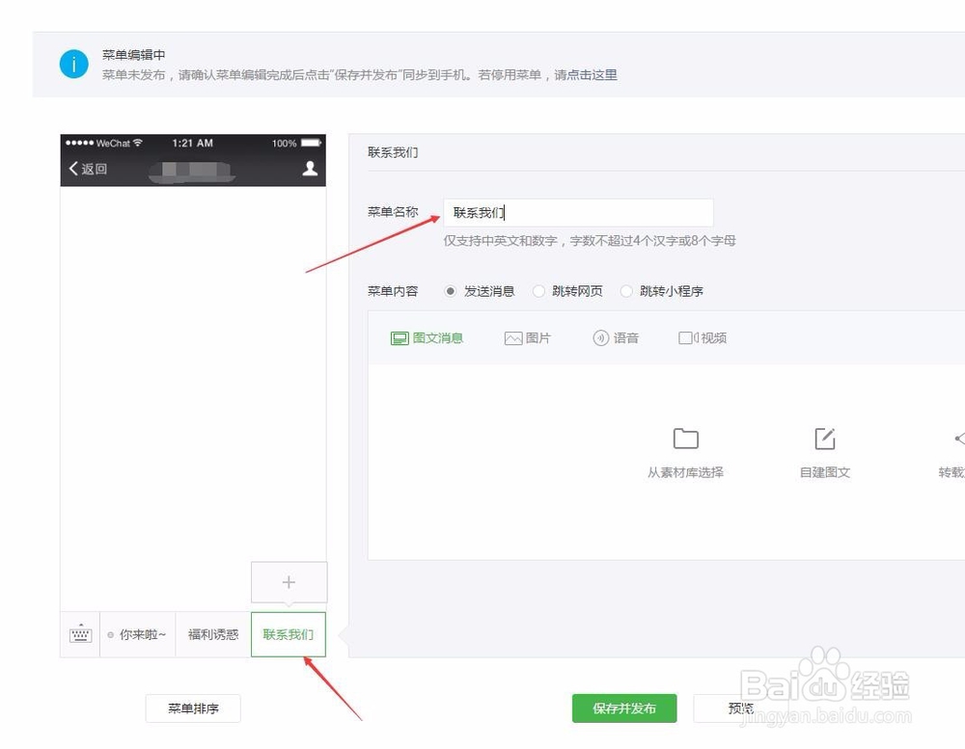Click the 保存并发布 publish button
This screenshot has width=965, height=749.
tap(624, 708)
